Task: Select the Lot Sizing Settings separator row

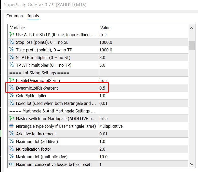Action: click(98, 73)
